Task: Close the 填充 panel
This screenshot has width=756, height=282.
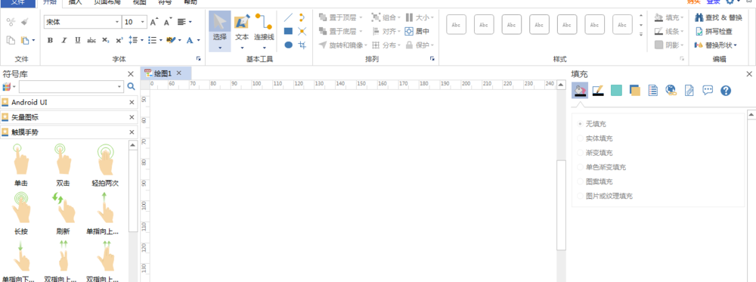Action: (x=749, y=74)
